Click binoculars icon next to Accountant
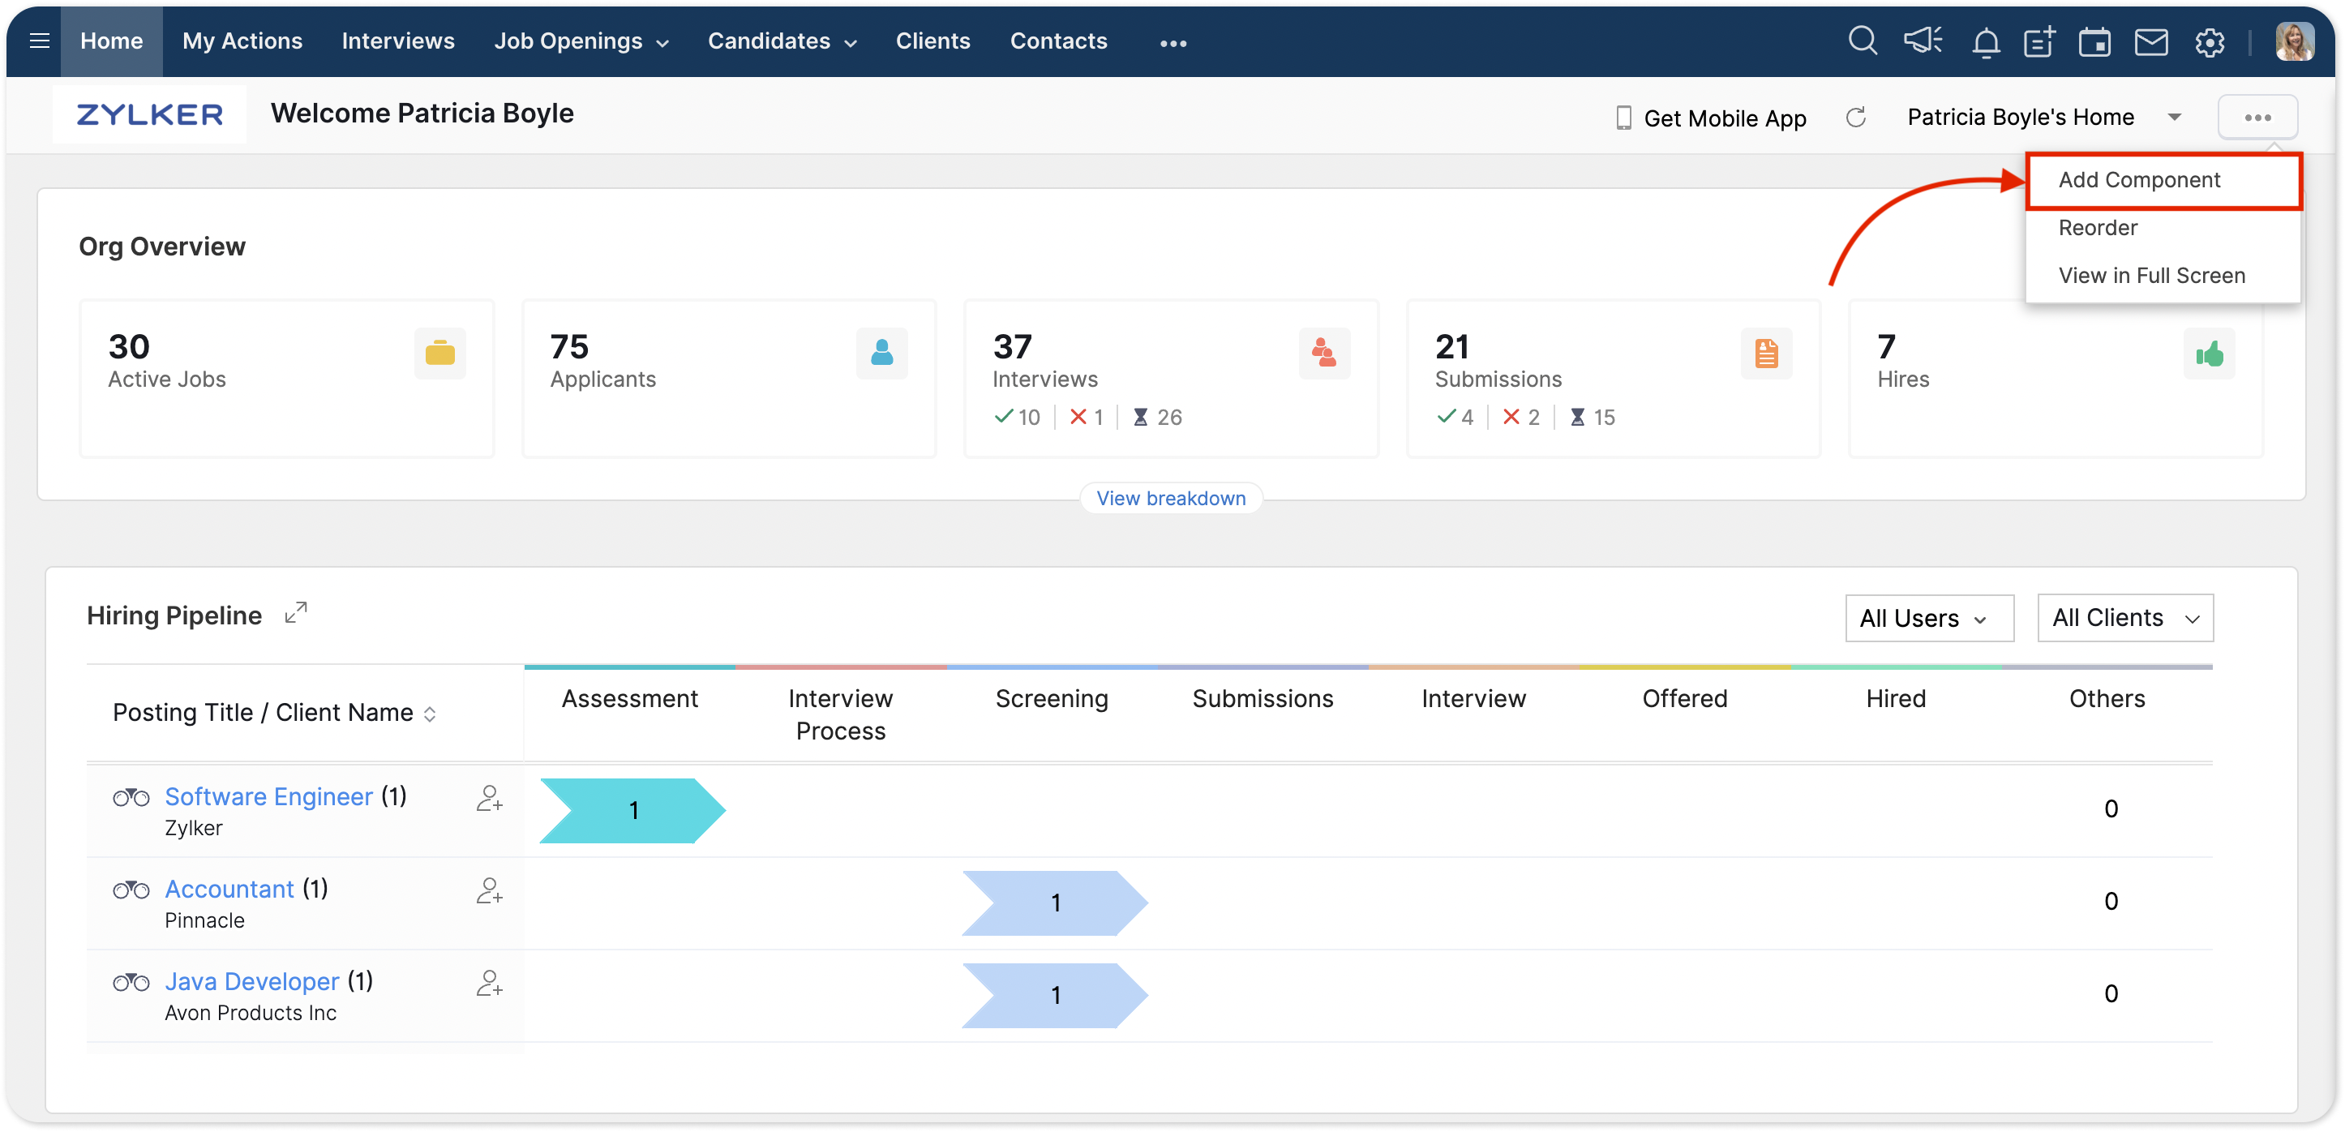Viewport: 2345px width, 1132px height. (131, 890)
